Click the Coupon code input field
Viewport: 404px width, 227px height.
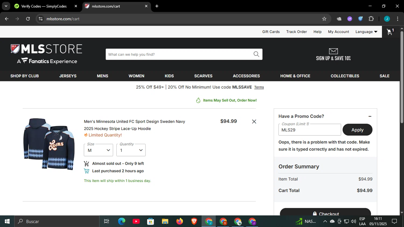pyautogui.click(x=310, y=130)
